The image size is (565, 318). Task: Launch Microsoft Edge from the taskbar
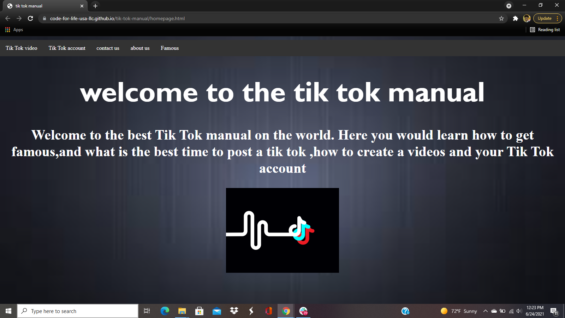[x=165, y=311]
